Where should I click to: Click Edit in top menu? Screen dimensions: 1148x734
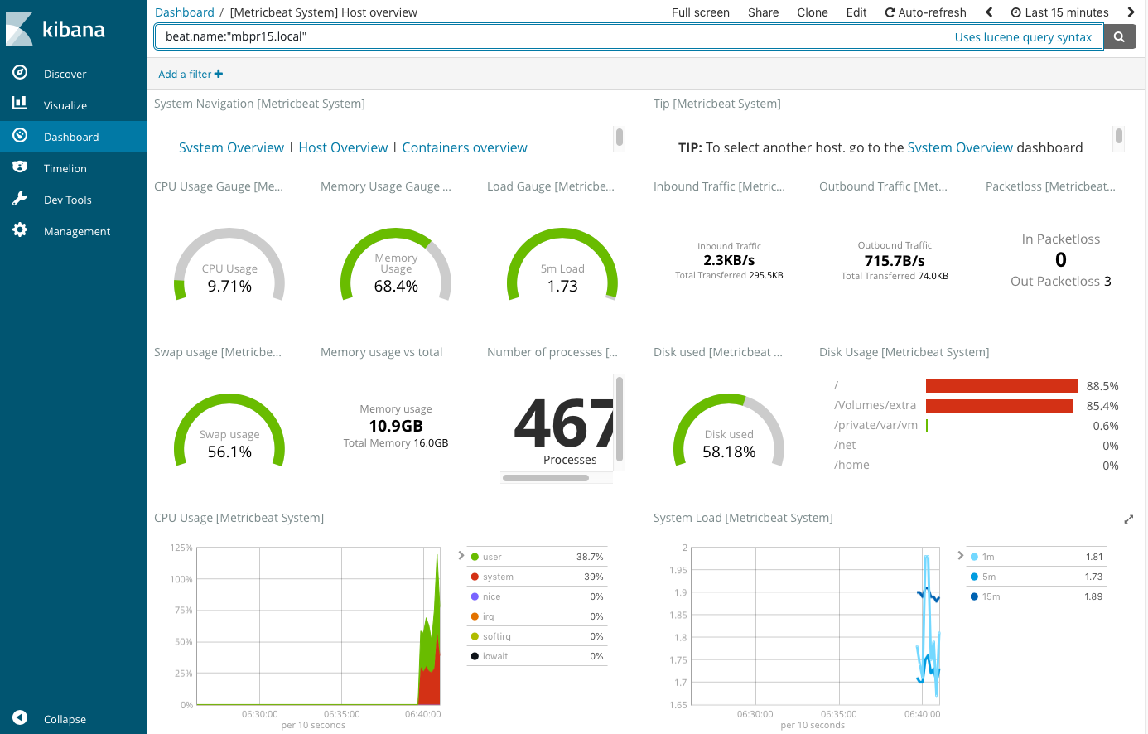click(856, 12)
